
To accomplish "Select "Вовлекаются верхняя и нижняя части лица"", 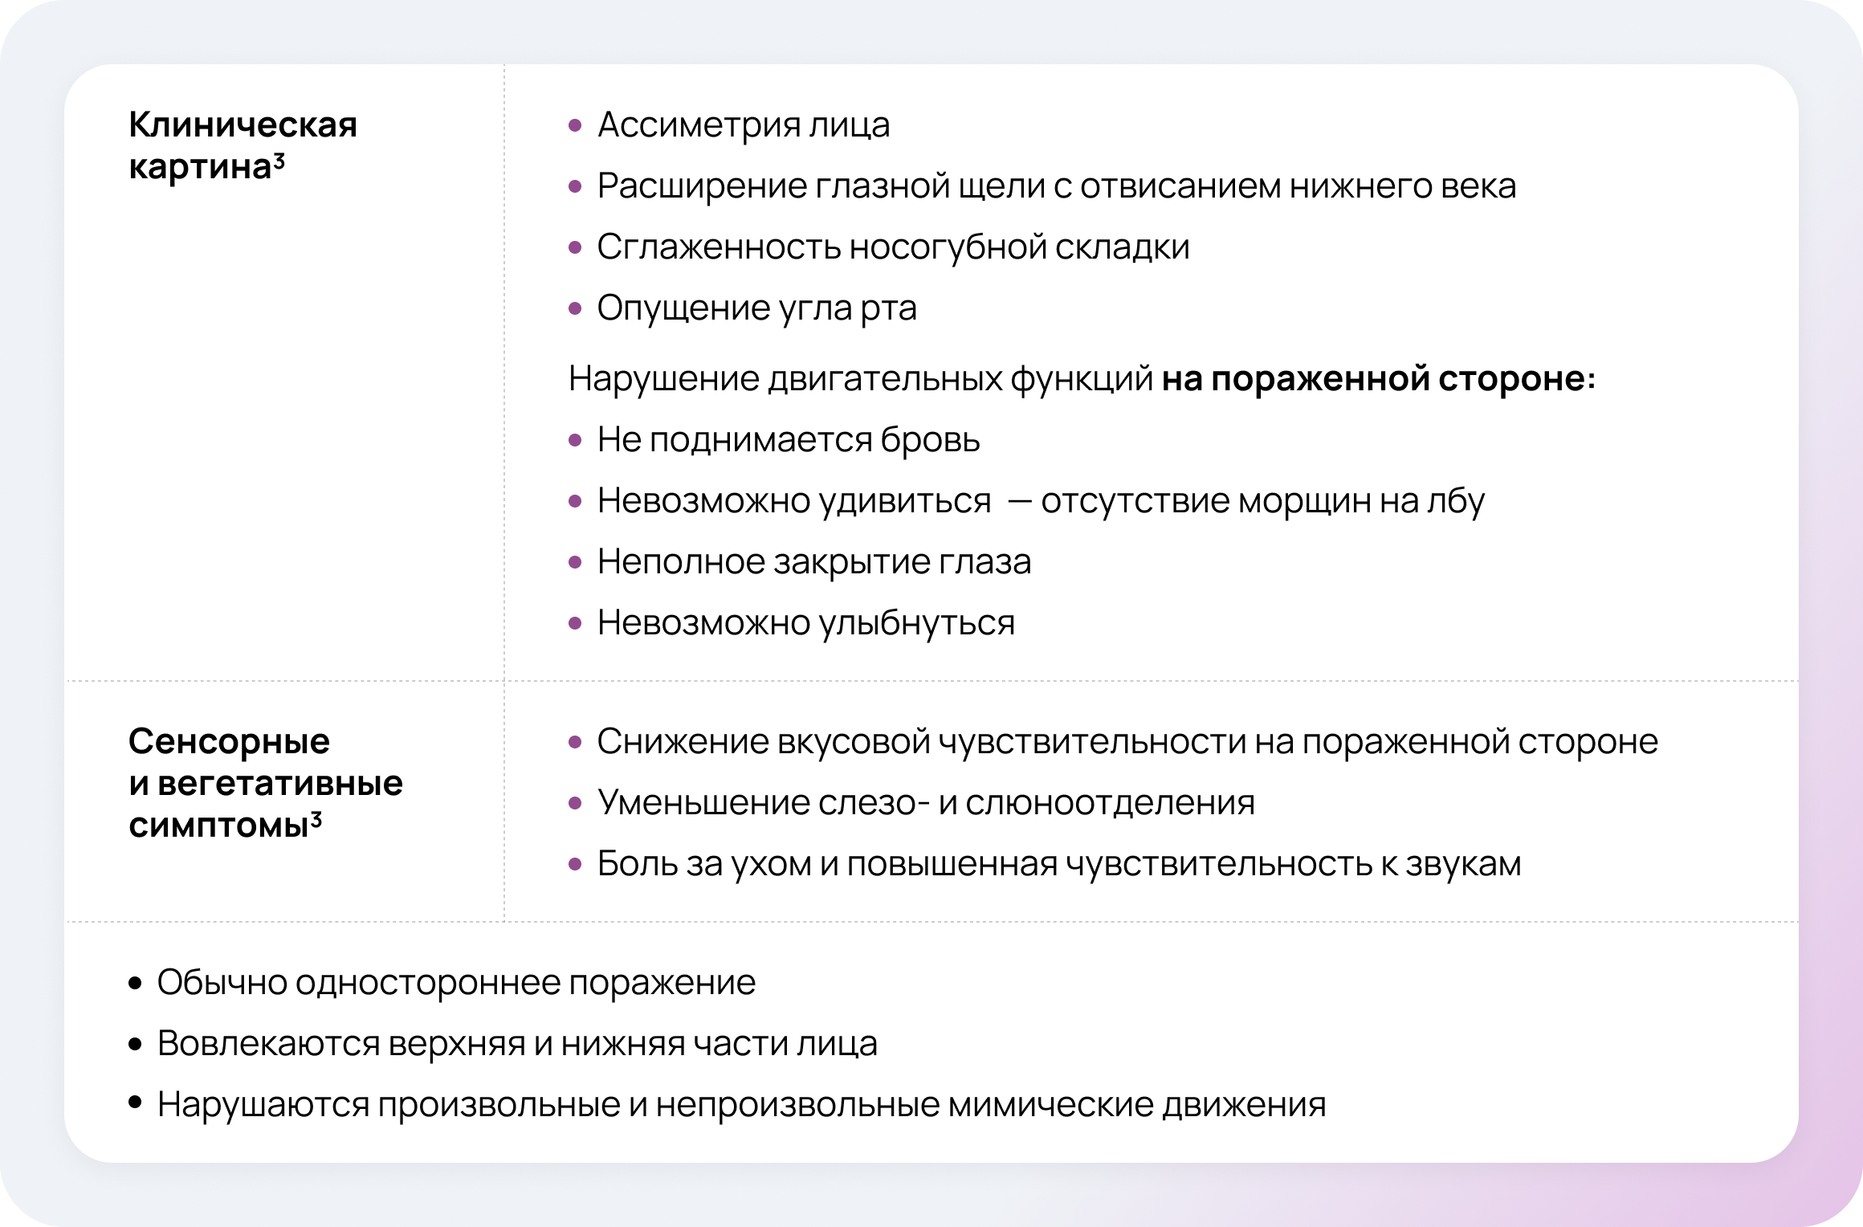I will coord(516,1044).
